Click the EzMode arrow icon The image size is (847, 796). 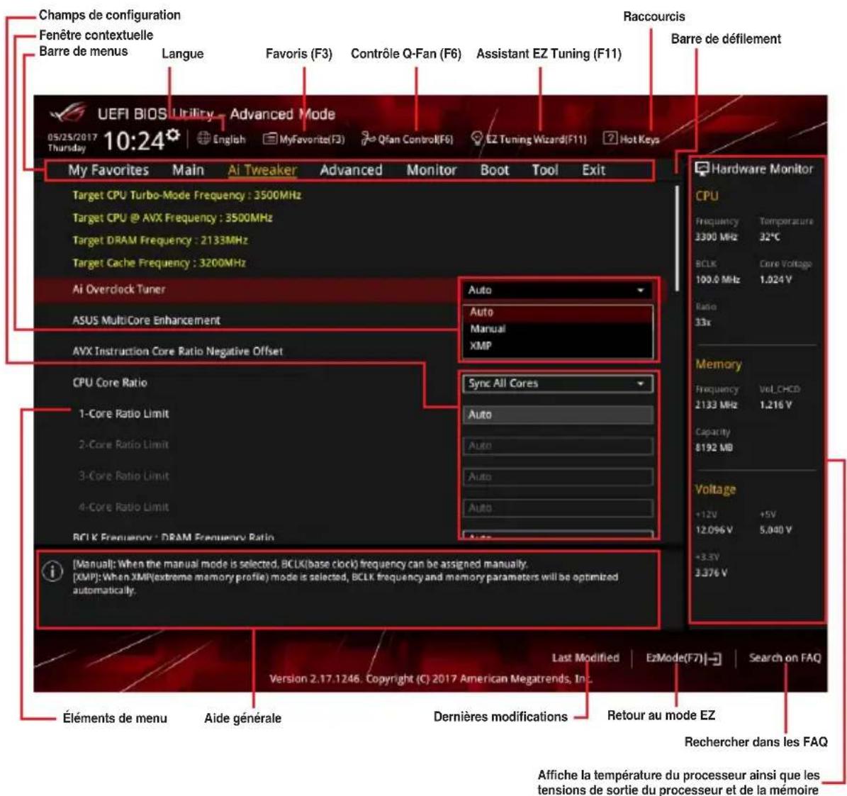pyautogui.click(x=714, y=658)
